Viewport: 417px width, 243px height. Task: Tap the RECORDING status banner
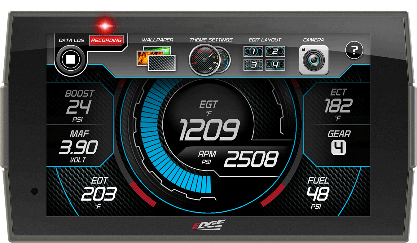[107, 41]
